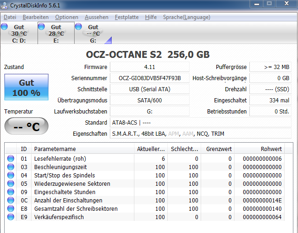Click the ID column header
298x233 pixels.
24,149
